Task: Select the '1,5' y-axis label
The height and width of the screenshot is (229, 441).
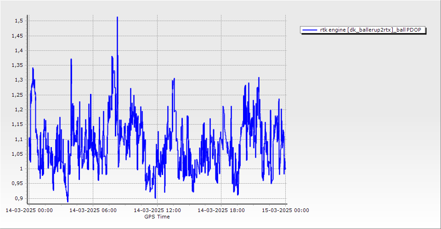Action: [x=19, y=21]
